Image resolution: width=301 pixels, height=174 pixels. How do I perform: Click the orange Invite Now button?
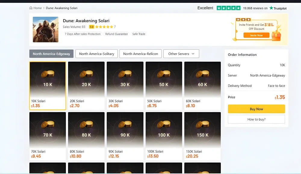tap(256, 35)
